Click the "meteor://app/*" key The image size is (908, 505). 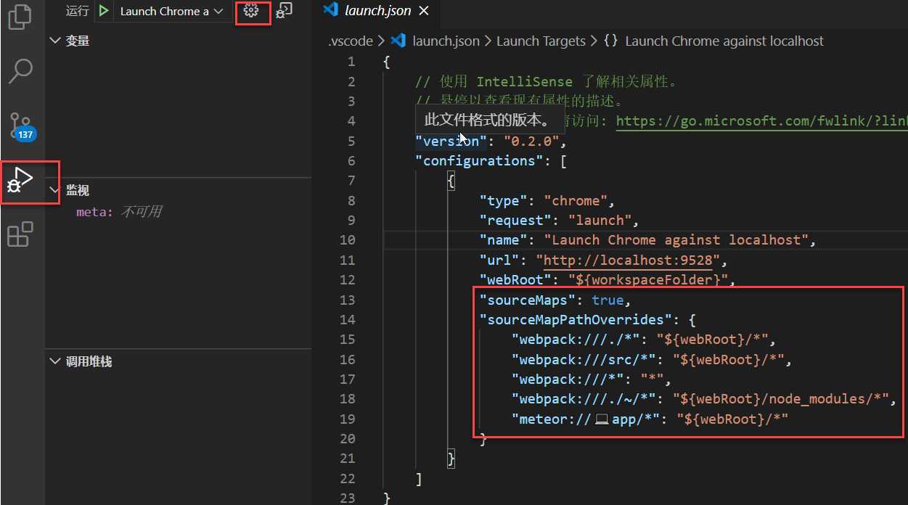(586, 419)
